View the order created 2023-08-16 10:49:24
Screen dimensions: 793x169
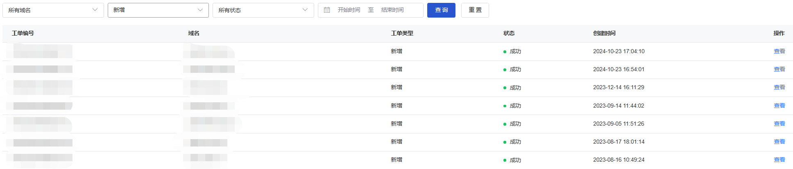click(x=779, y=160)
